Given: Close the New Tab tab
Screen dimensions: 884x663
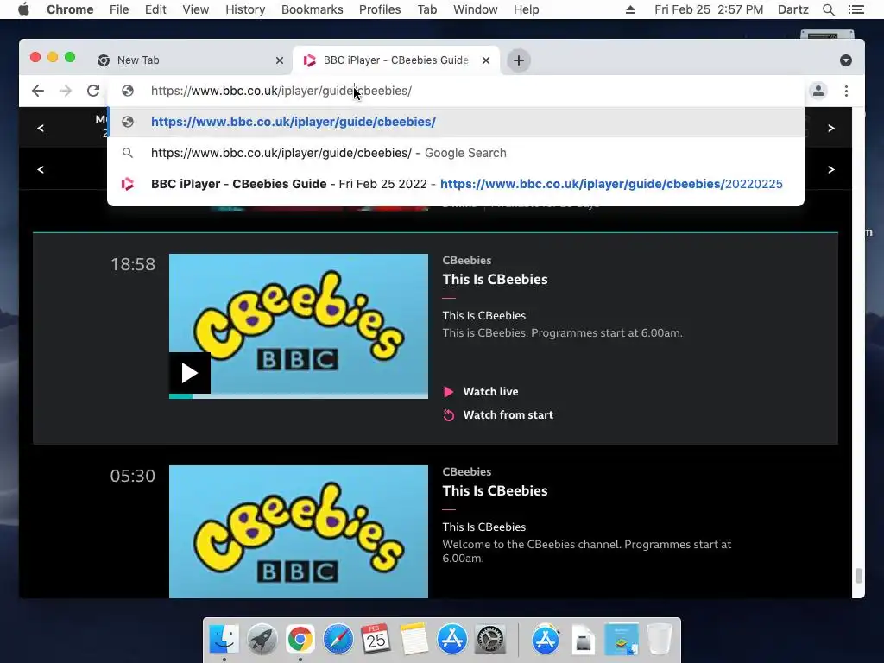Looking at the screenshot, I should click(x=280, y=60).
